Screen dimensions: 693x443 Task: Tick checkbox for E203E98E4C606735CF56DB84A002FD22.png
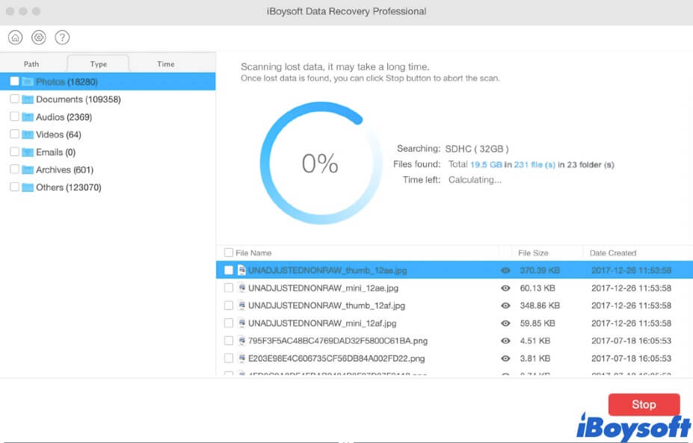229,358
